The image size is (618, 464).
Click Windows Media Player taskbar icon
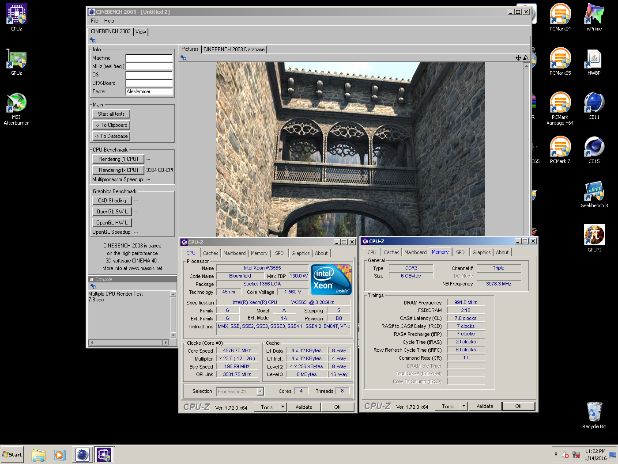[x=60, y=455]
